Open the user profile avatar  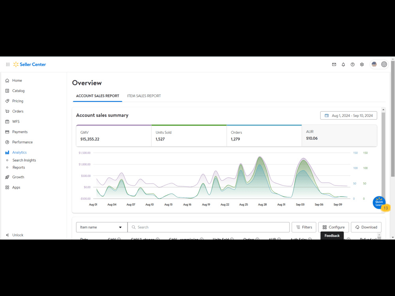[384, 64]
